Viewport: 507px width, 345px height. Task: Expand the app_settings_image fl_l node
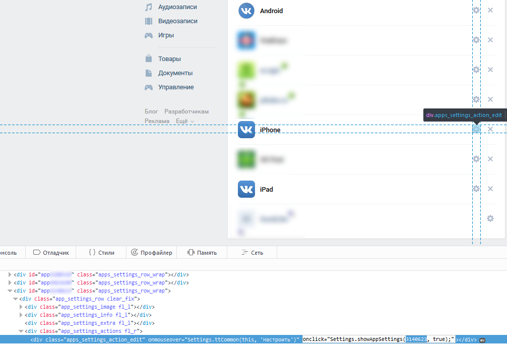coord(21,307)
